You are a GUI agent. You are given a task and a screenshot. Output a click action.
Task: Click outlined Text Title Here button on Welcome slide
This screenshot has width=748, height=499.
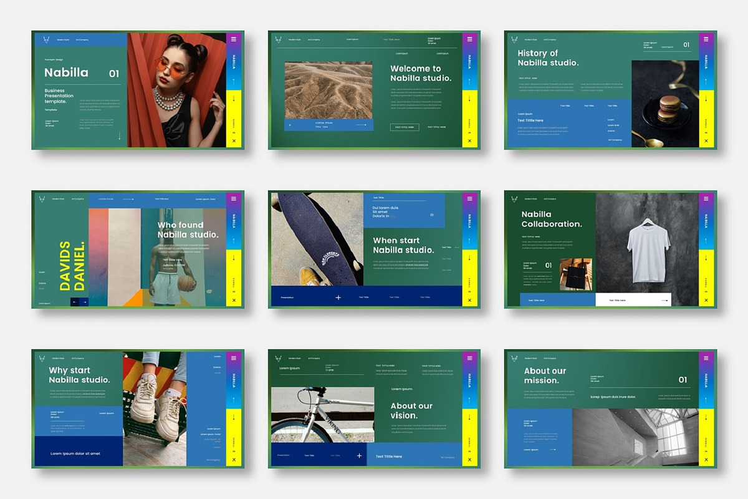point(405,127)
